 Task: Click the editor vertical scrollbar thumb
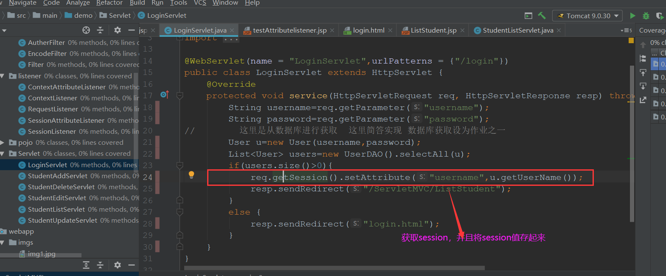click(632, 144)
